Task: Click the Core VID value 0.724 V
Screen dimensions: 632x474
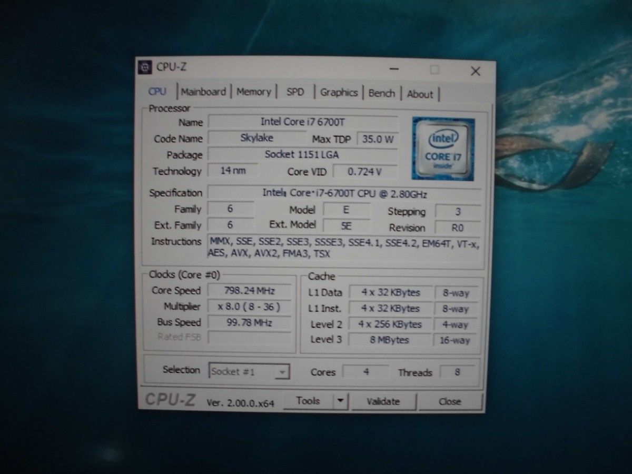Action: pyautogui.click(x=365, y=172)
